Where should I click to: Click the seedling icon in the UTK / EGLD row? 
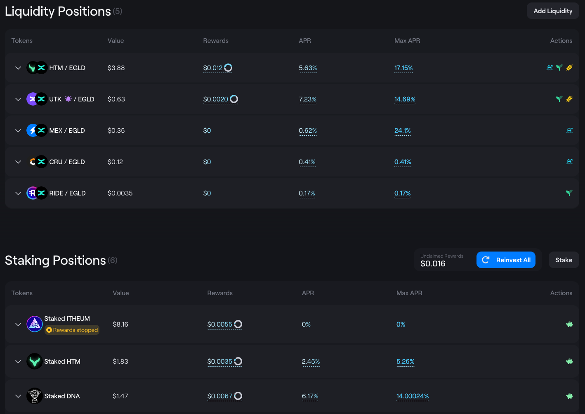[559, 99]
